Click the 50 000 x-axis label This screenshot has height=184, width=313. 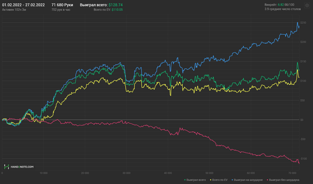pyautogui.click(x=209, y=173)
